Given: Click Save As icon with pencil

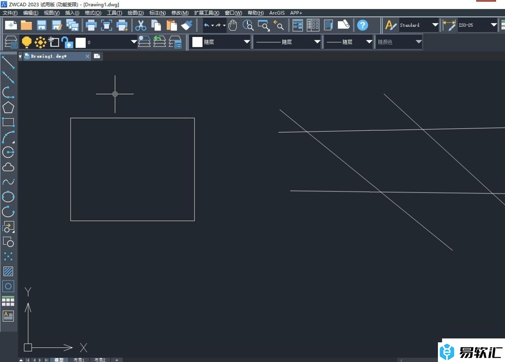Looking at the screenshot, I should pos(57,25).
